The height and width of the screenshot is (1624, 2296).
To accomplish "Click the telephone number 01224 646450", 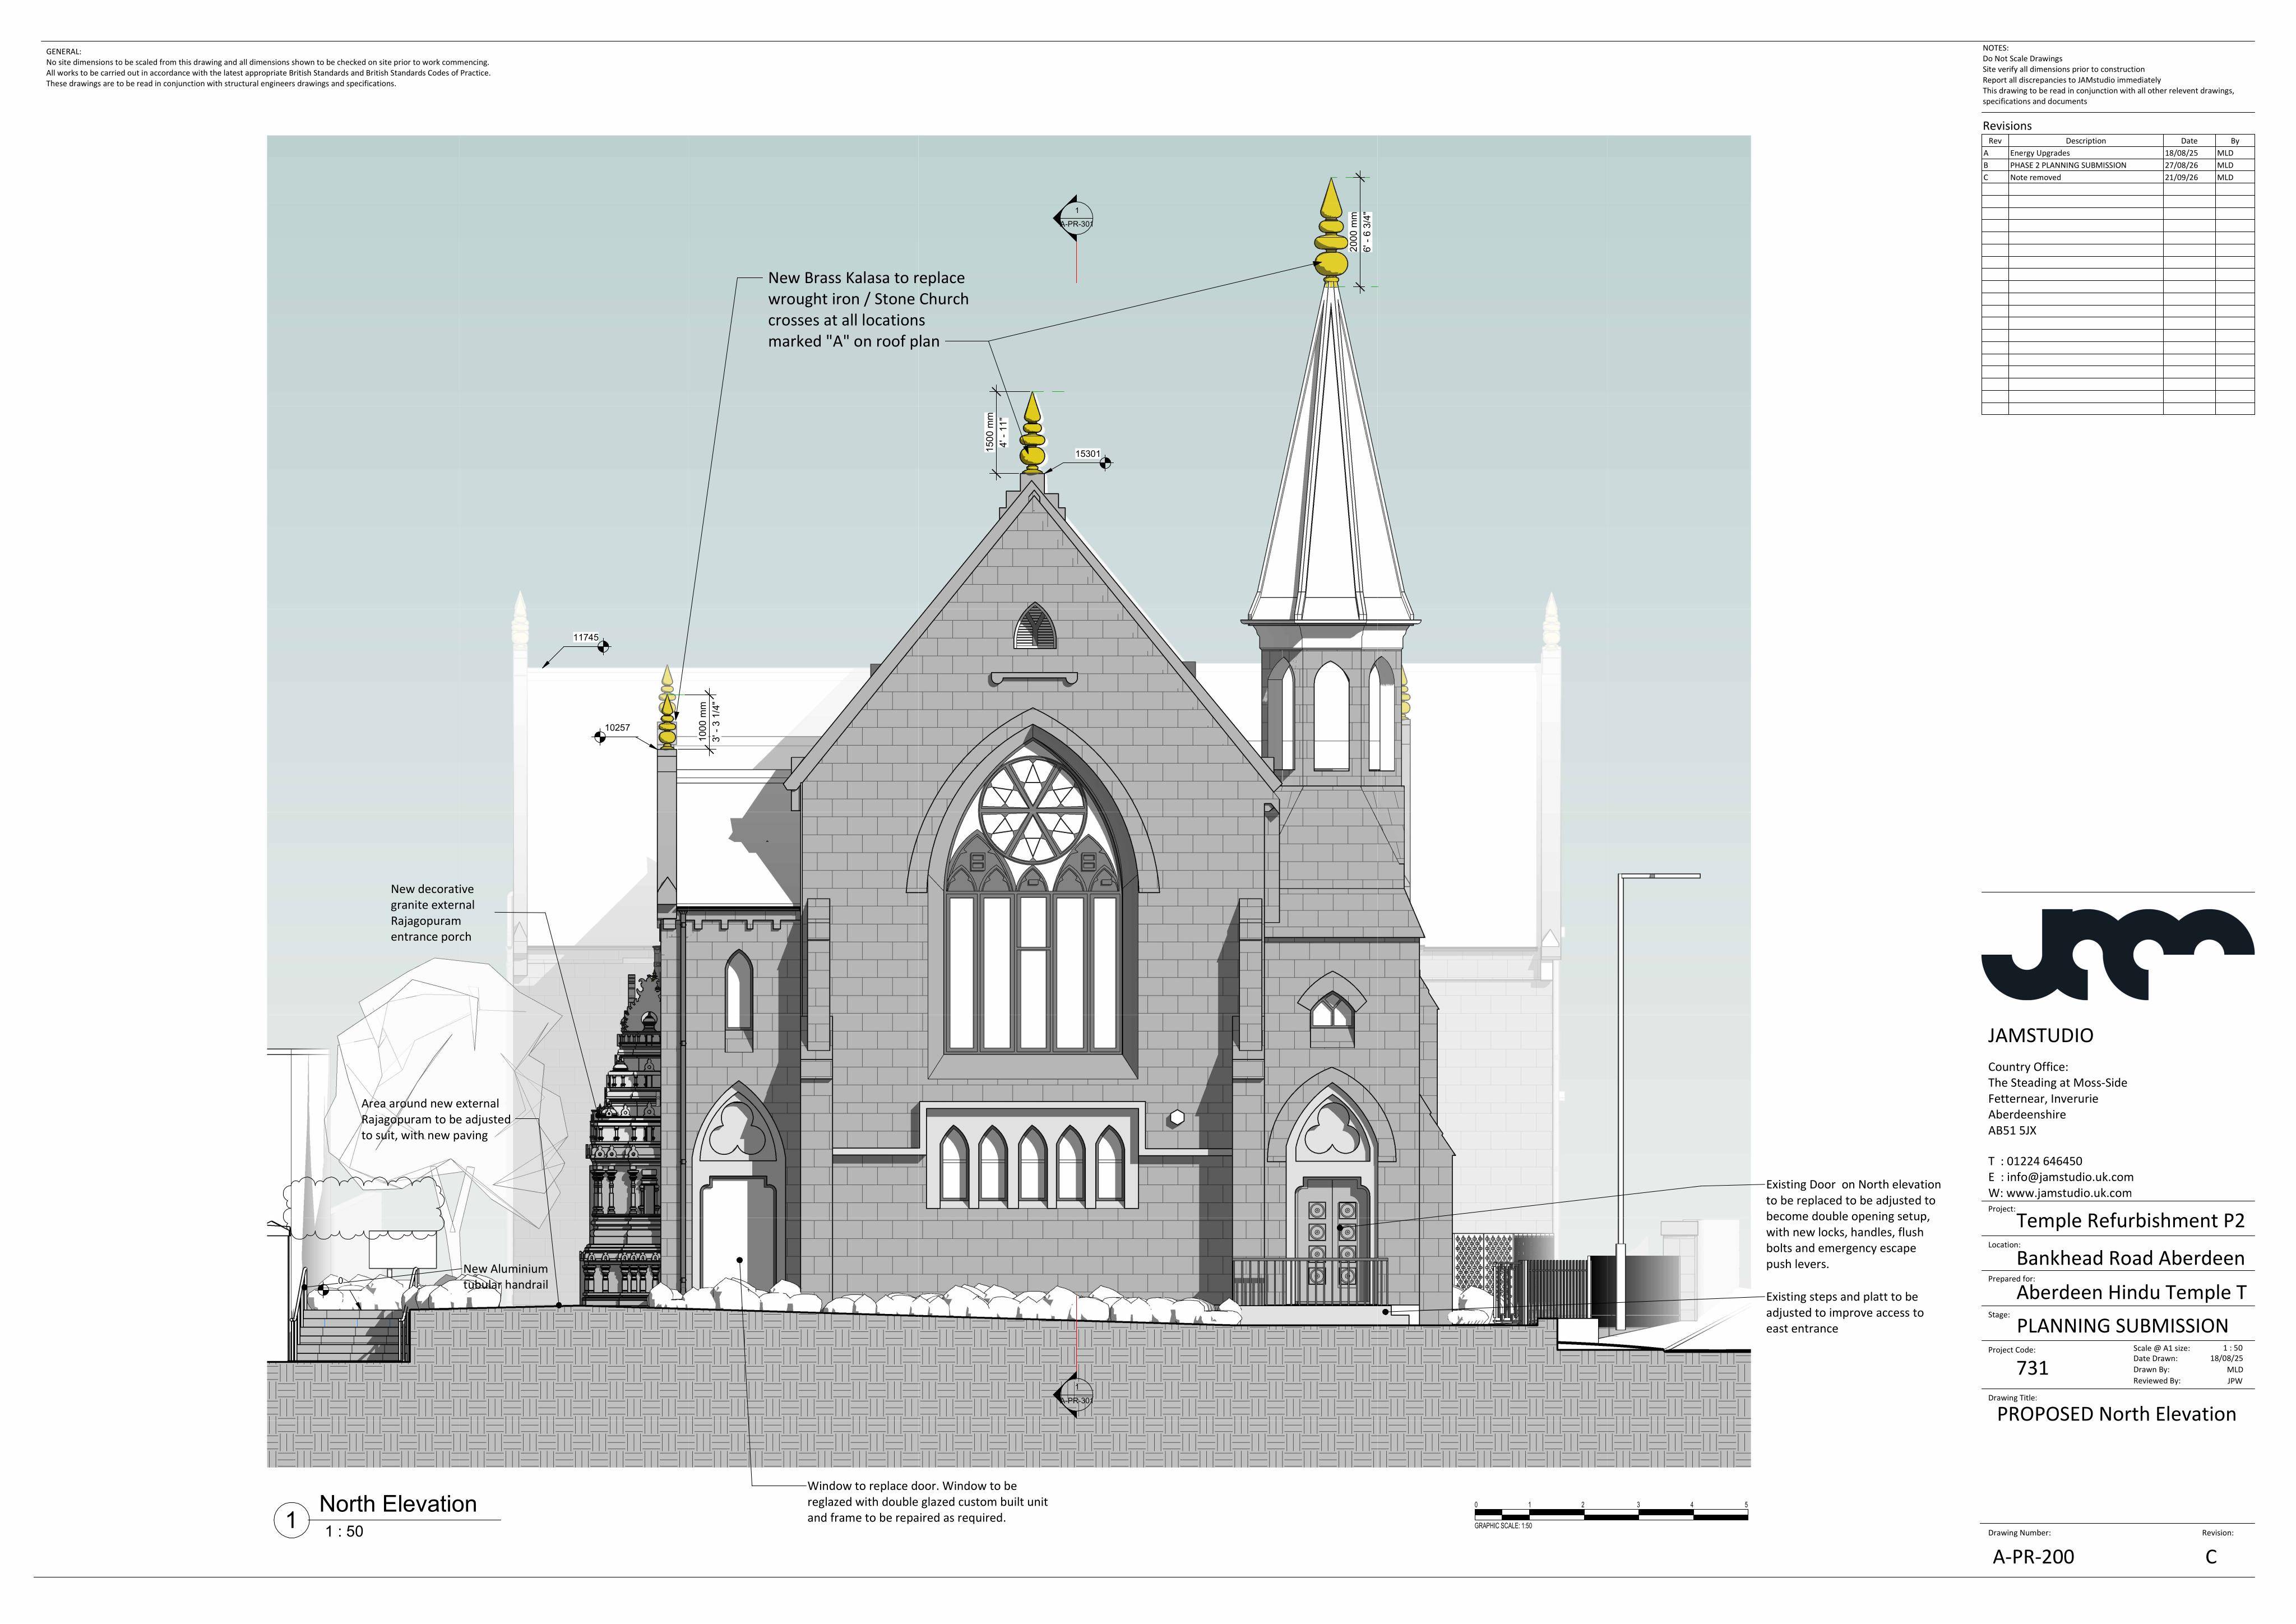I will tap(2045, 1162).
